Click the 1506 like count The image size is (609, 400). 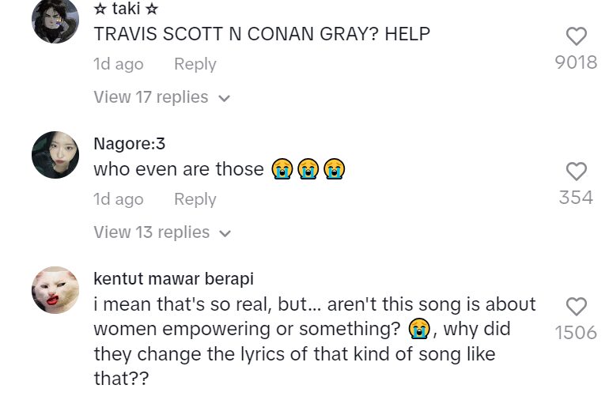pos(577,332)
